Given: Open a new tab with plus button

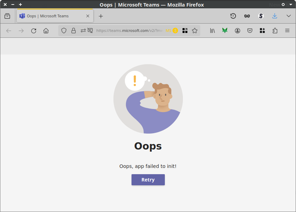Looking at the screenshot, I should point(101,16).
